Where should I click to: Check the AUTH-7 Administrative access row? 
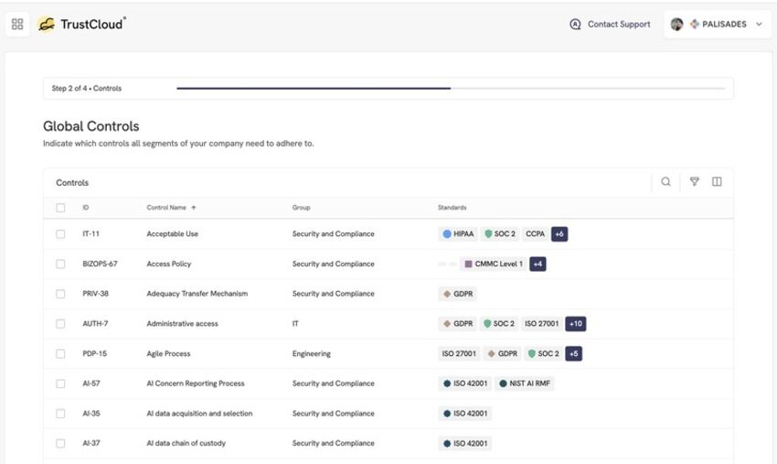pos(60,324)
